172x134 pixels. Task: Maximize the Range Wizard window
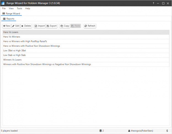163,3
